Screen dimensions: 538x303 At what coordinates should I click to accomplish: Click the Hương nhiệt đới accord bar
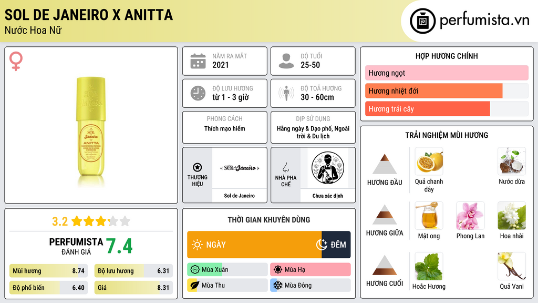click(x=447, y=91)
